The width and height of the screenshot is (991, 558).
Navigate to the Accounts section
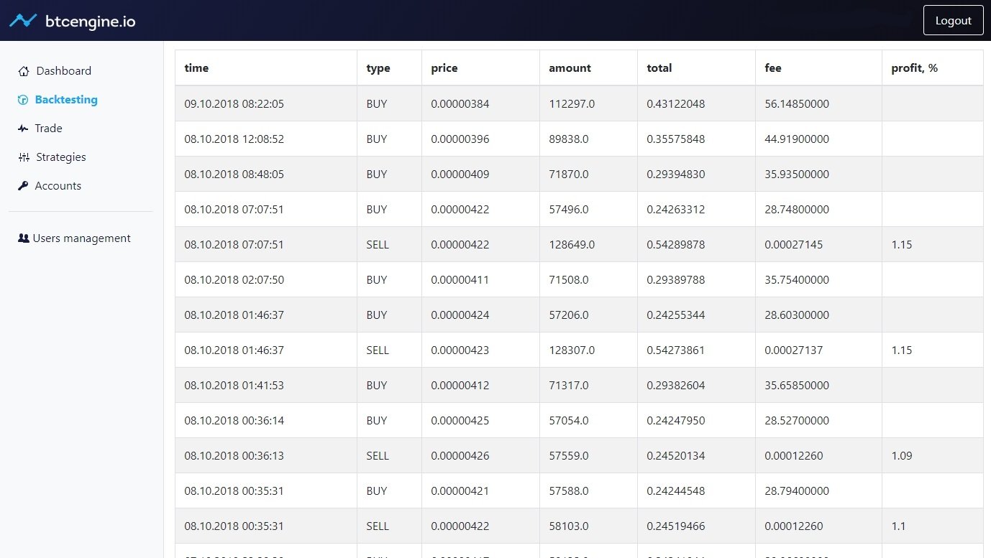58,186
